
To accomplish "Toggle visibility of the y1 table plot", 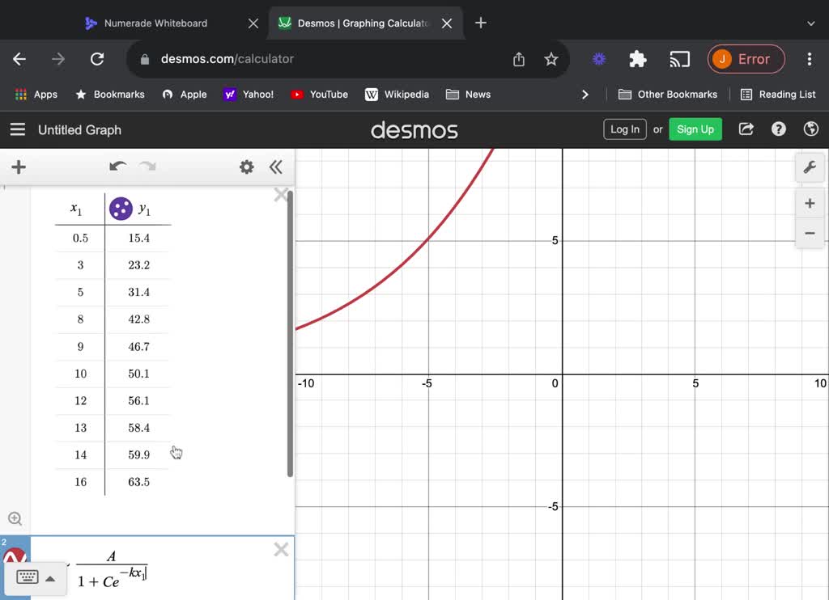I will (x=120, y=208).
